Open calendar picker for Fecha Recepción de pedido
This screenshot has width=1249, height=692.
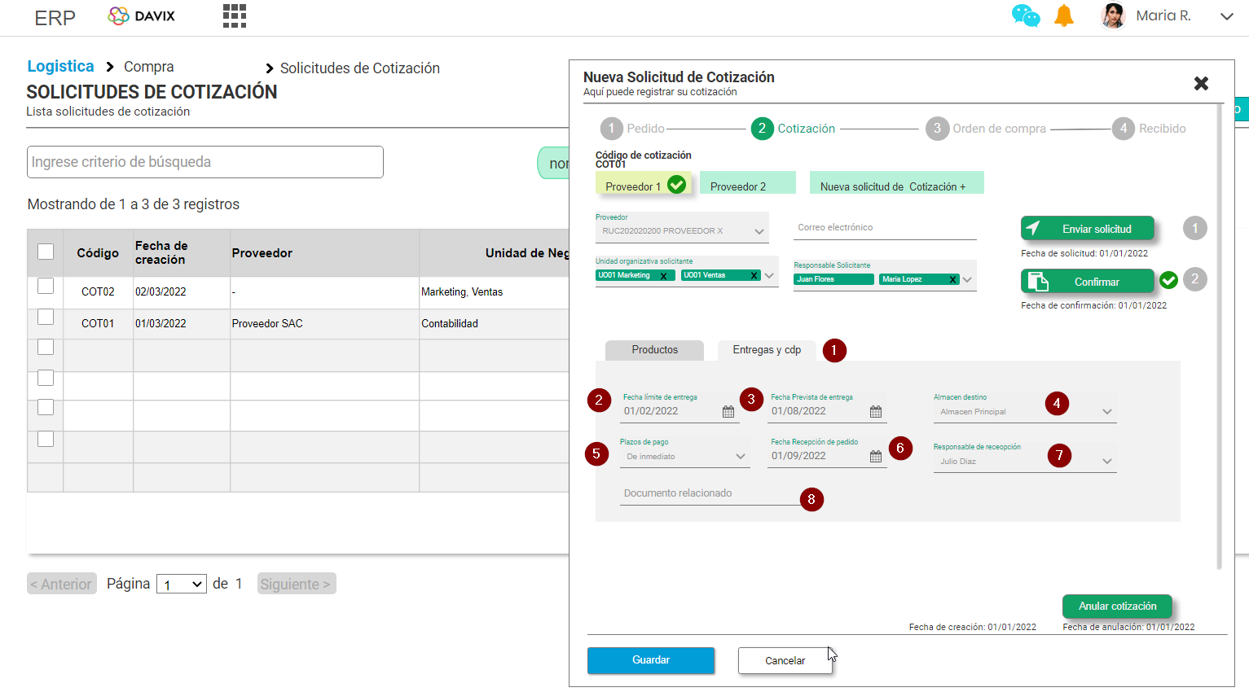875,457
